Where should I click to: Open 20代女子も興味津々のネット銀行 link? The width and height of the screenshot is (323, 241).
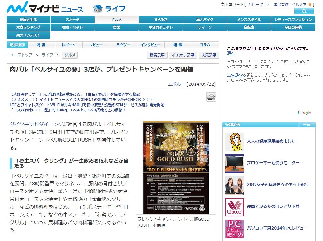click(278, 184)
